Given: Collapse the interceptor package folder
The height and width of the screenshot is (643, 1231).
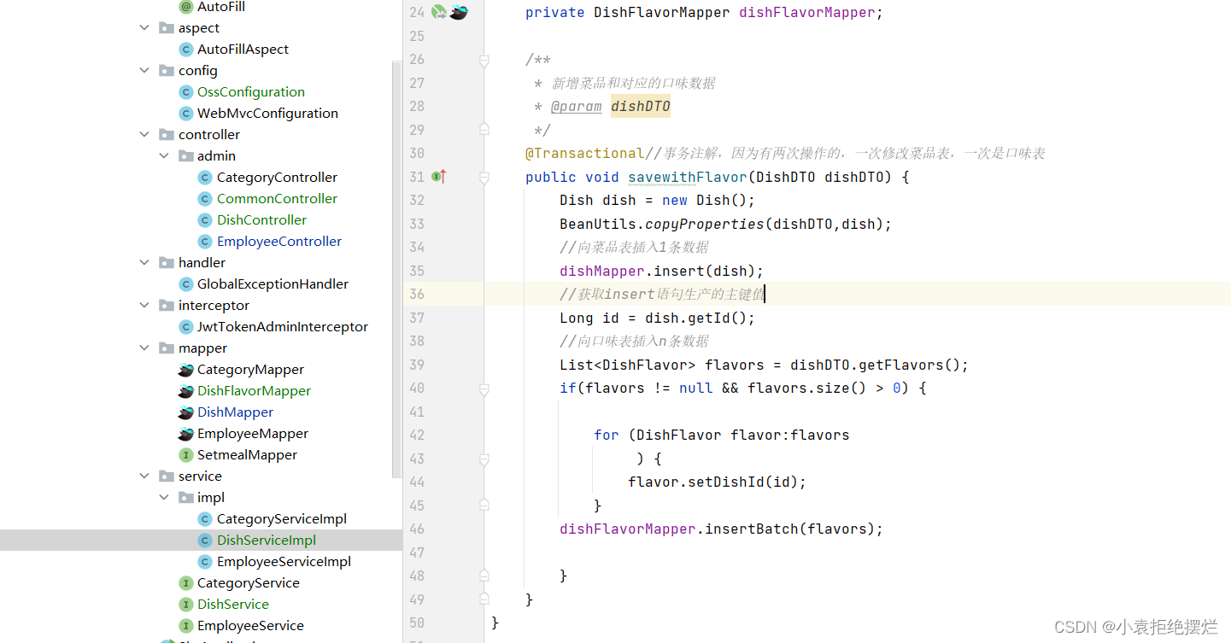Looking at the screenshot, I should point(144,305).
